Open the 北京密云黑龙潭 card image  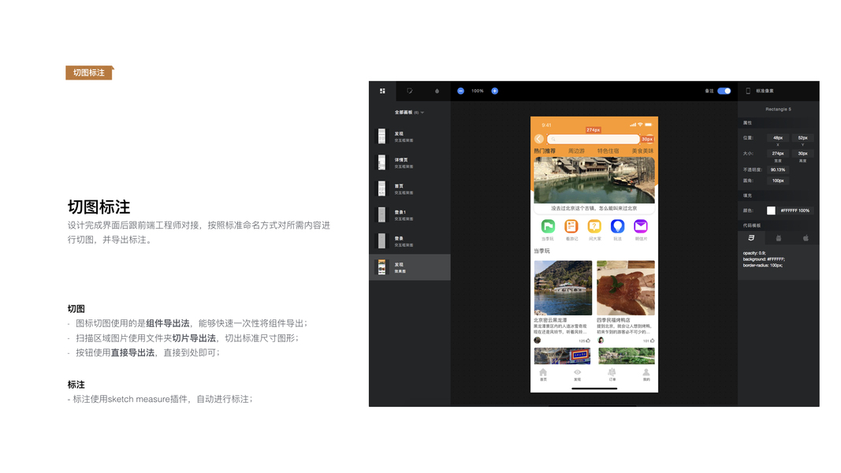[564, 288]
